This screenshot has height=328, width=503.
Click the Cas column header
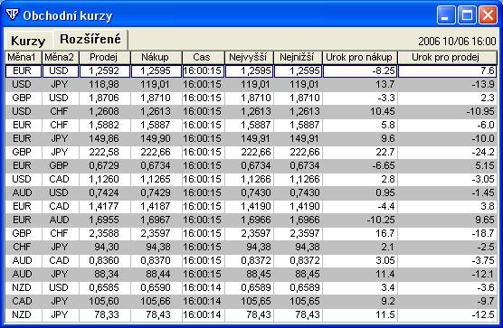pos(204,58)
